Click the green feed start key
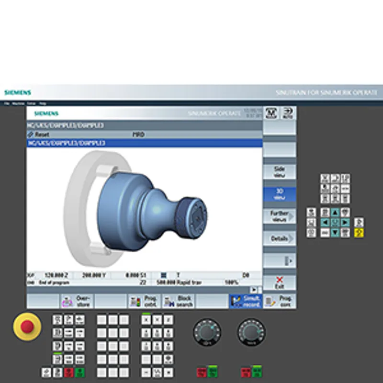Viewport: 383px width, 383px height. tap(257, 372)
